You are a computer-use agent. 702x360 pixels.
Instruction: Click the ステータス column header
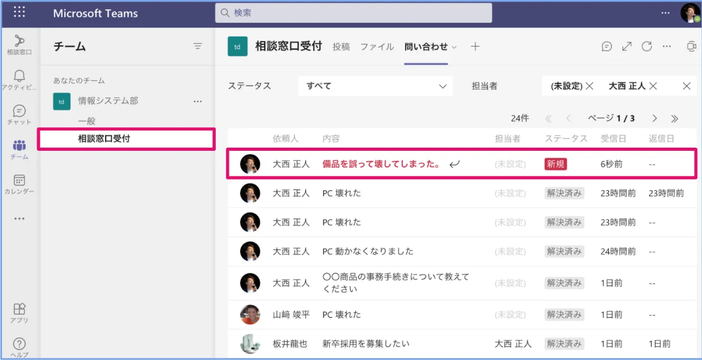[x=566, y=139]
